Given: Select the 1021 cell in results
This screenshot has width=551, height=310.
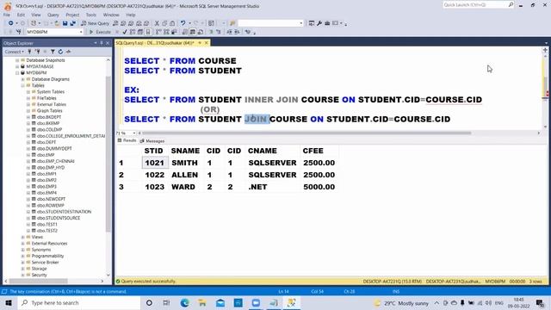Looking at the screenshot, I should [155, 163].
